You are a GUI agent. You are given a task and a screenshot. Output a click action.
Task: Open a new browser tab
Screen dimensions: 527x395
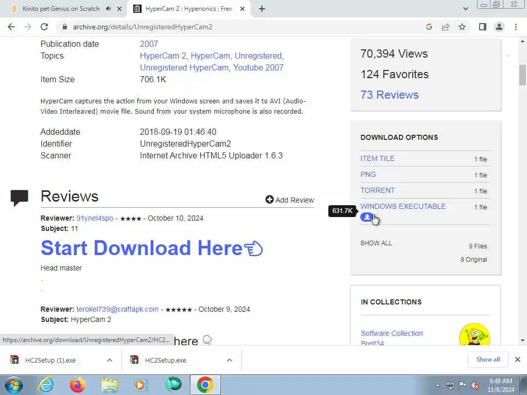(262, 9)
